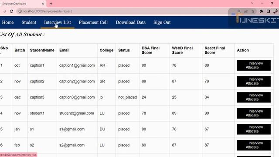279x157 pixels.
Task: Bookmark this page with the star icon
Action: click(253, 11)
